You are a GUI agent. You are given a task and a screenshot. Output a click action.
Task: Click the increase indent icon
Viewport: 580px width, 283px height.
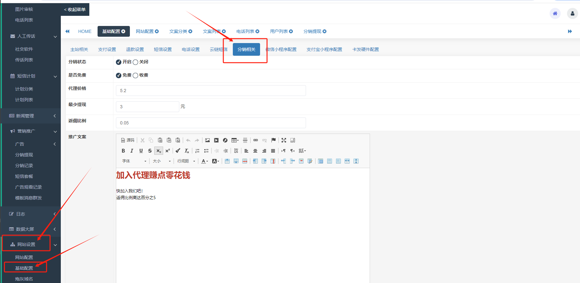click(x=226, y=151)
